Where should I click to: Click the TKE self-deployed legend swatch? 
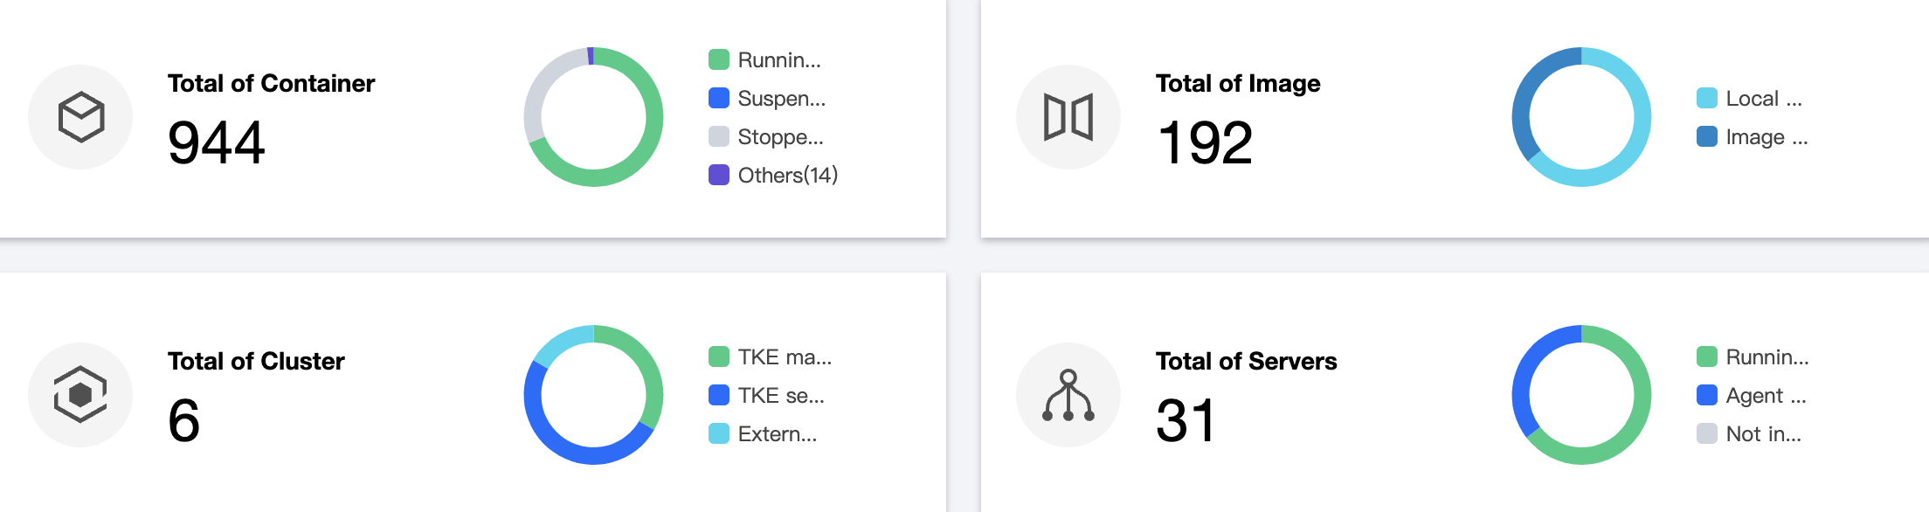click(x=718, y=396)
